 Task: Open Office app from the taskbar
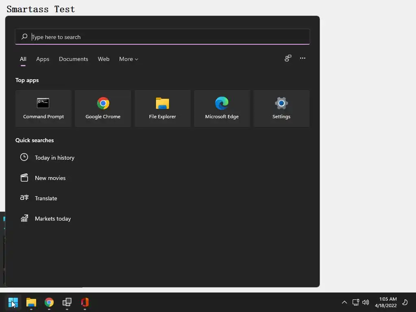(85, 302)
